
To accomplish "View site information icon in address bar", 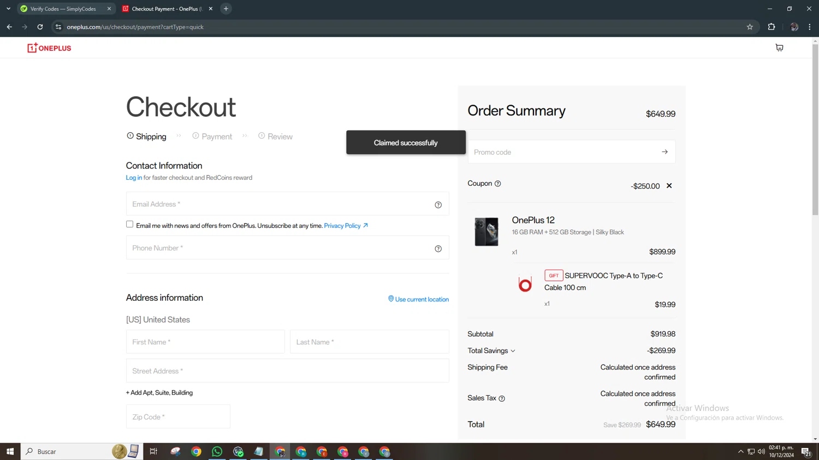I will pyautogui.click(x=58, y=27).
